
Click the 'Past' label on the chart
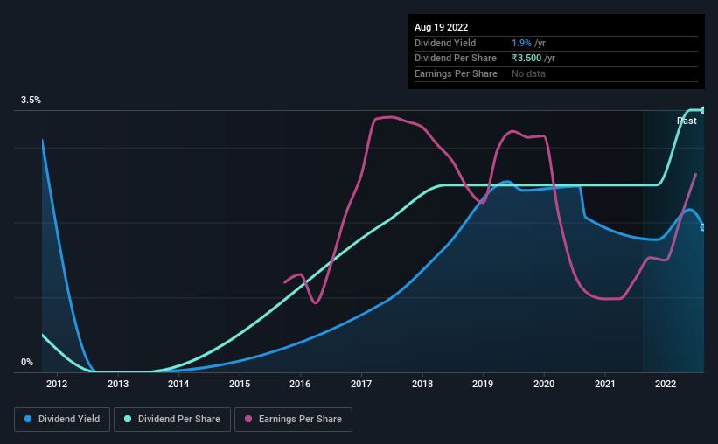coord(687,121)
